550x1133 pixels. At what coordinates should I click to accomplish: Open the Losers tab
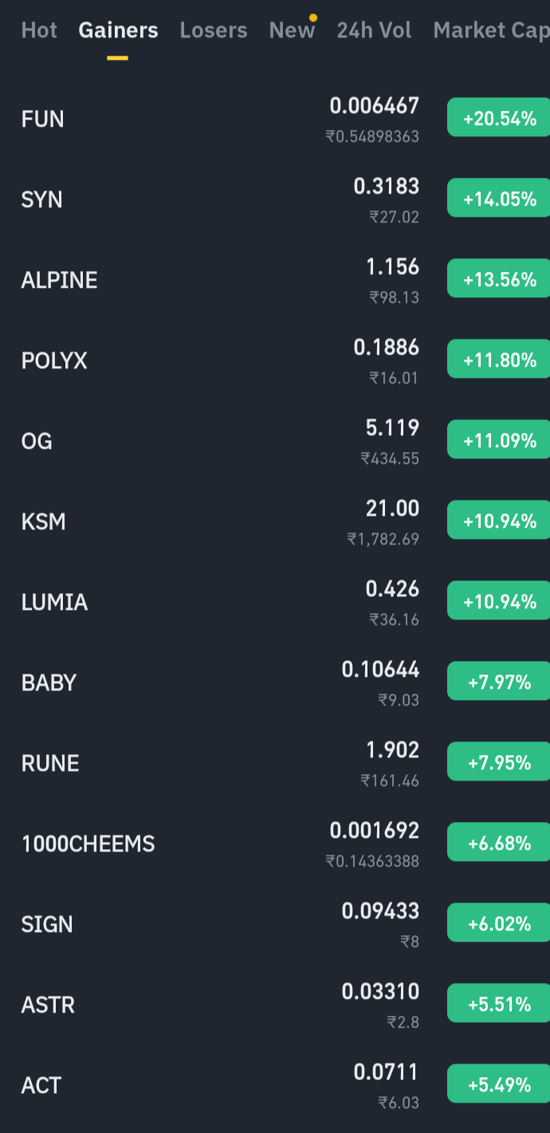tap(214, 30)
